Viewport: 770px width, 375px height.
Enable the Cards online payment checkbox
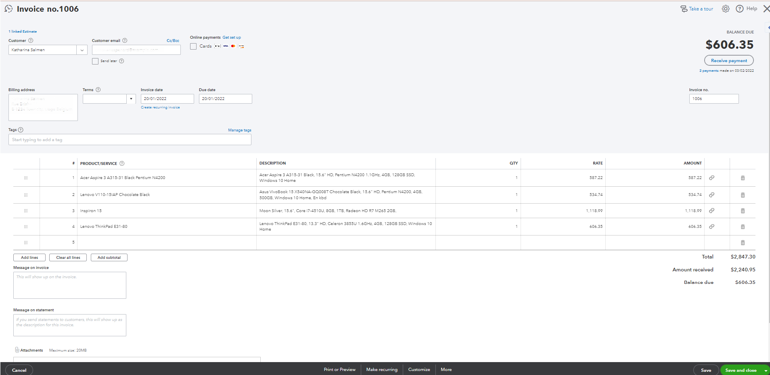pyautogui.click(x=193, y=46)
